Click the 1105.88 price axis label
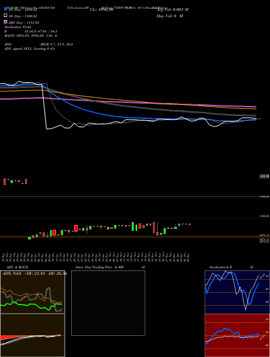This screenshot has width=270, height=357. click(265, 216)
